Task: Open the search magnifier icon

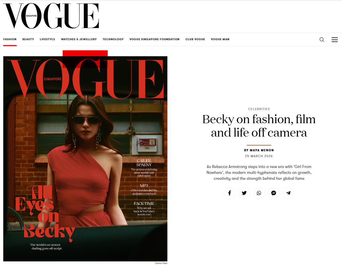Action: click(x=322, y=40)
